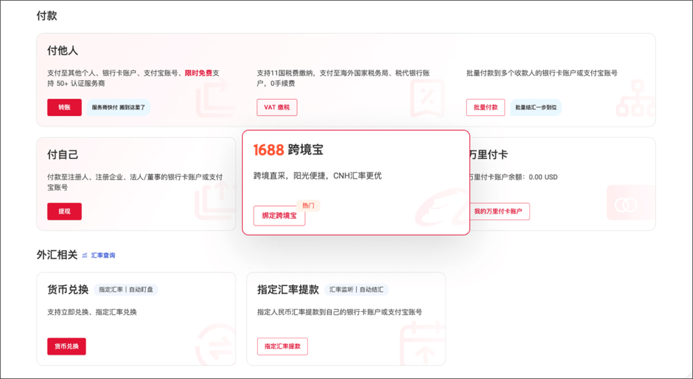Open 我的万里付卡账户
693x379 pixels.
(x=498, y=211)
